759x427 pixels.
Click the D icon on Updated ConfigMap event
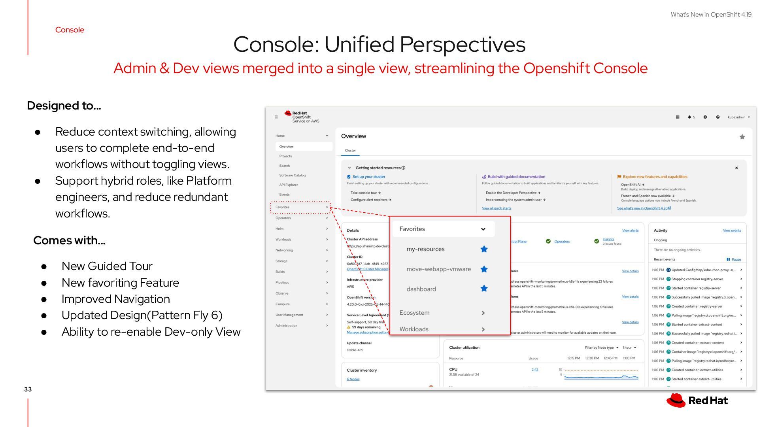668,270
